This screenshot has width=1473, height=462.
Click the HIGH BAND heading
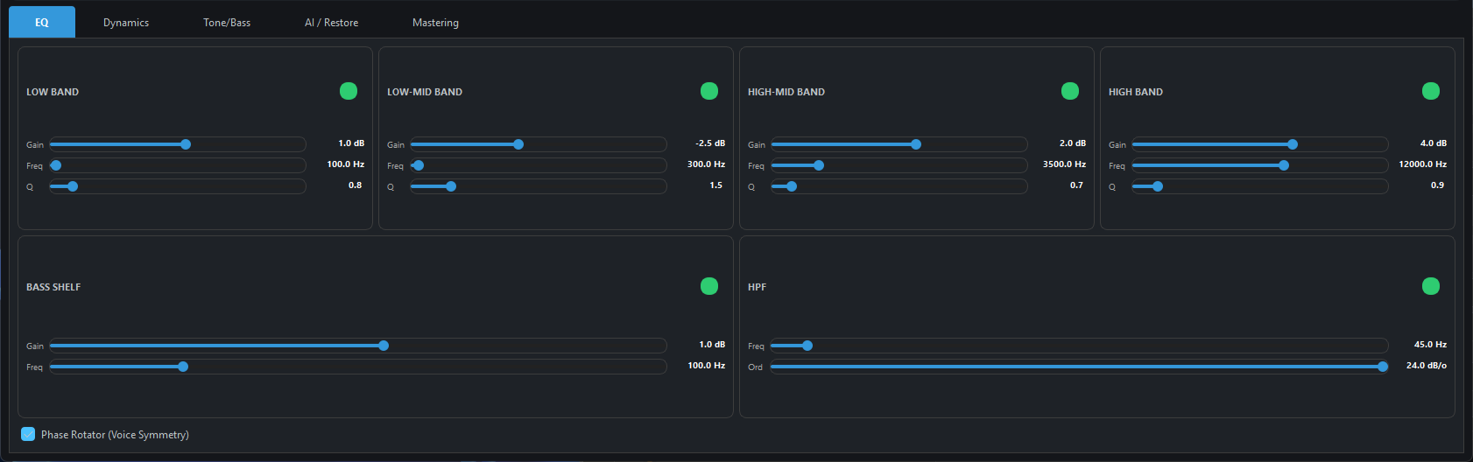coord(1136,92)
